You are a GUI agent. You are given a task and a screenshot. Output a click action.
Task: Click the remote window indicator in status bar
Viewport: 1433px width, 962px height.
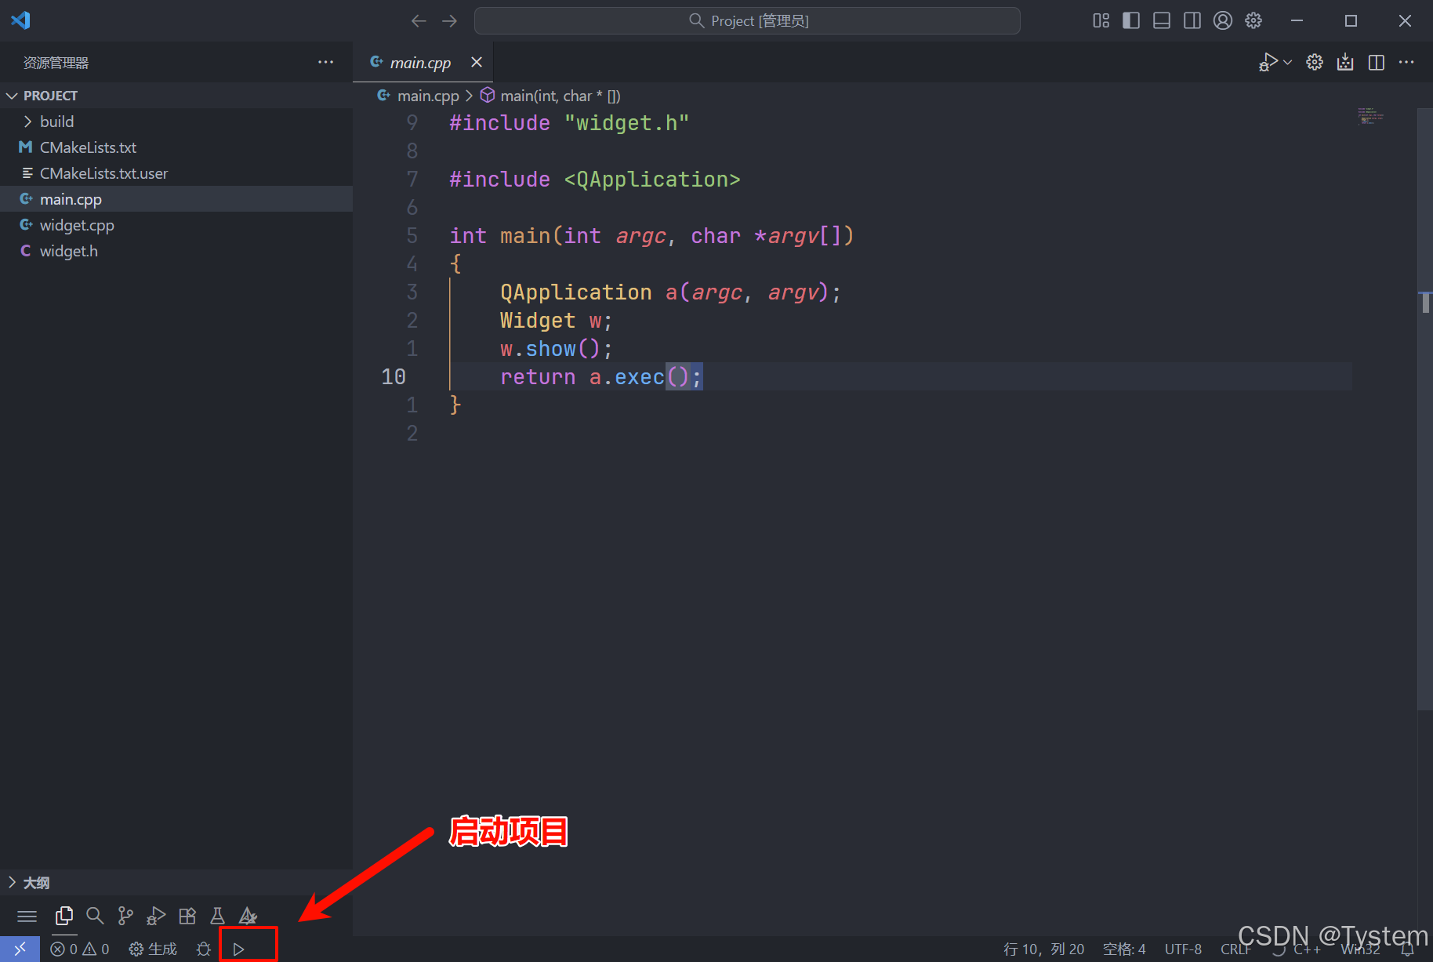click(x=20, y=949)
